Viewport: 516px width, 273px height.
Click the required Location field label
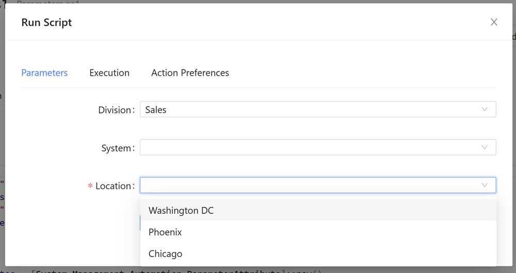pos(111,186)
